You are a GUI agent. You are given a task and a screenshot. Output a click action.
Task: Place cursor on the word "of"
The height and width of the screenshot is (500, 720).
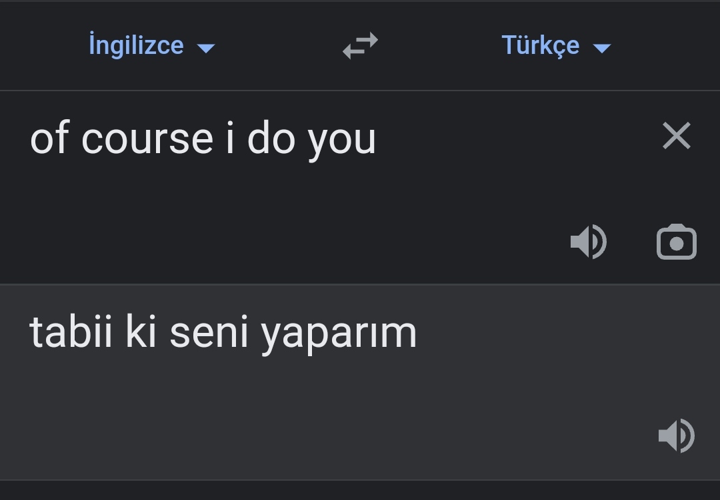pos(49,138)
